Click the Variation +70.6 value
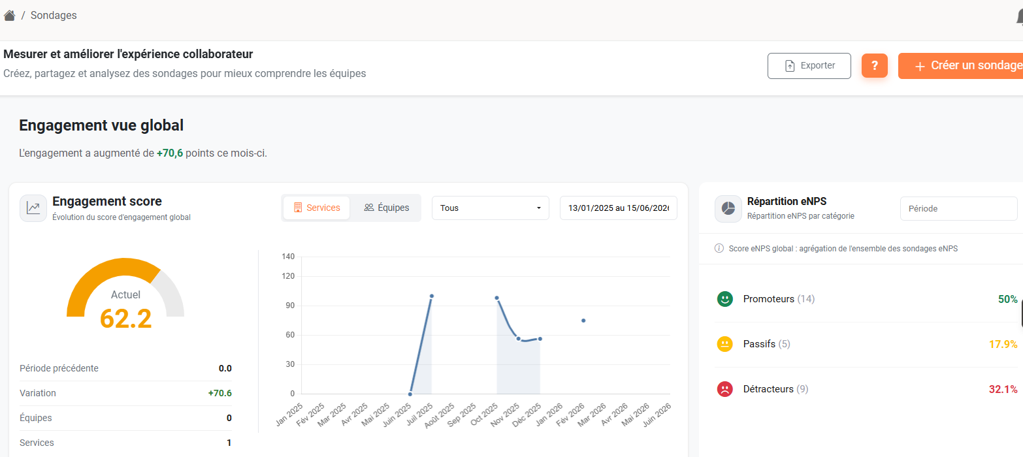This screenshot has width=1023, height=457. click(x=219, y=393)
